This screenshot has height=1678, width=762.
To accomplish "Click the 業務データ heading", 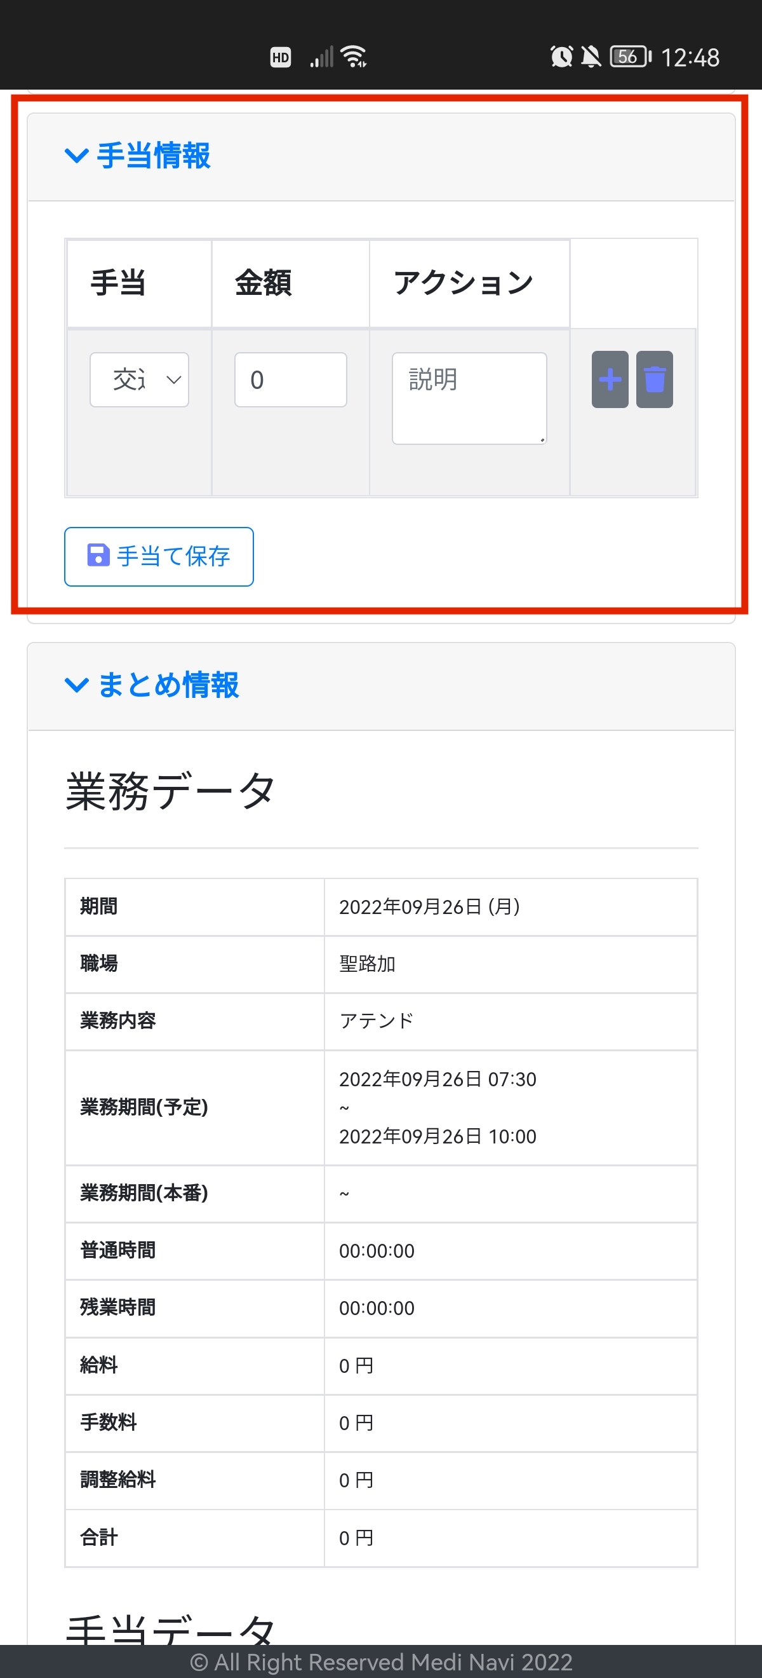I will pyautogui.click(x=170, y=791).
